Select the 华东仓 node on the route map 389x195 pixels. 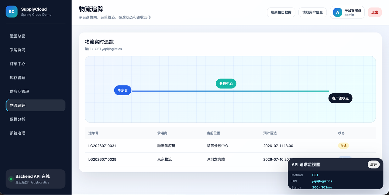pyautogui.click(x=123, y=90)
